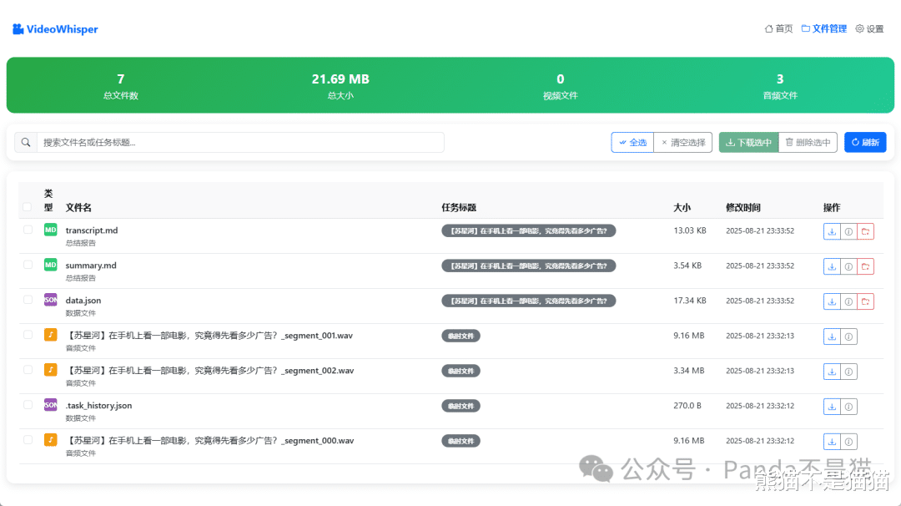Click the 修改时间 column header
The height and width of the screenshot is (506, 901).
click(743, 208)
